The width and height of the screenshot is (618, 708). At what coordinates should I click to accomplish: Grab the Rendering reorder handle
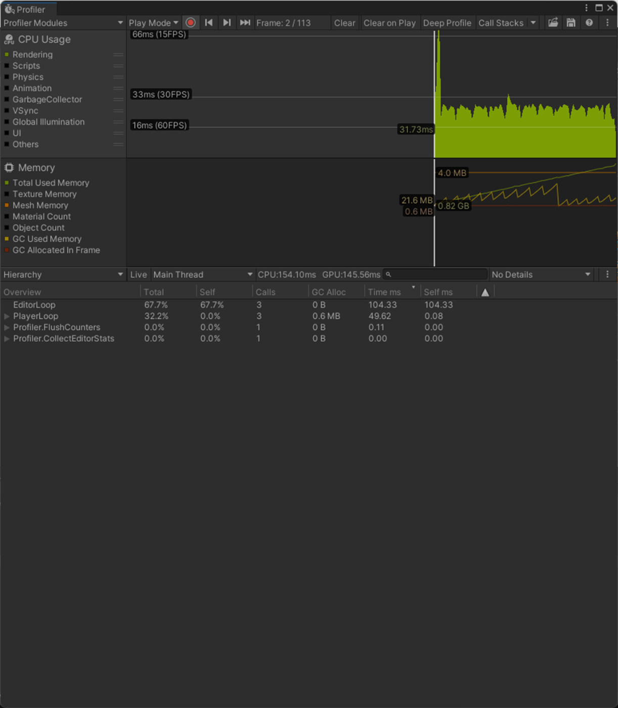(x=118, y=55)
